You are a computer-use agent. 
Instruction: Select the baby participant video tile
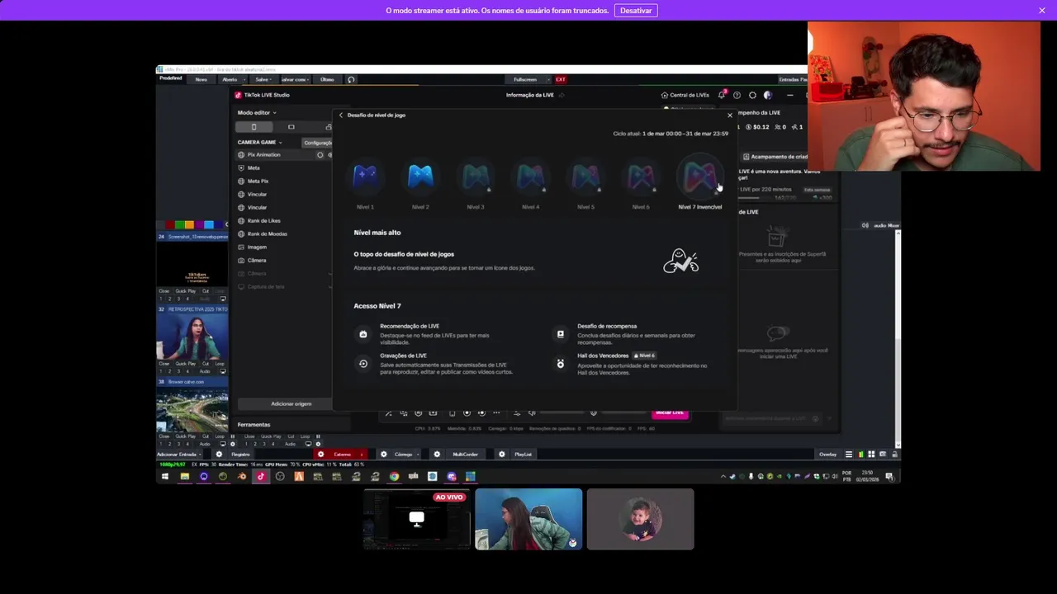[641, 519]
